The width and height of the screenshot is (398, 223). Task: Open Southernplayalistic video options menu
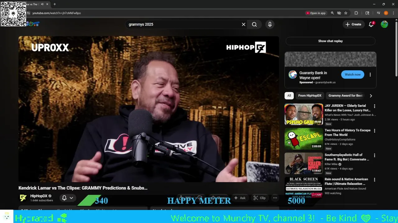pos(374,155)
